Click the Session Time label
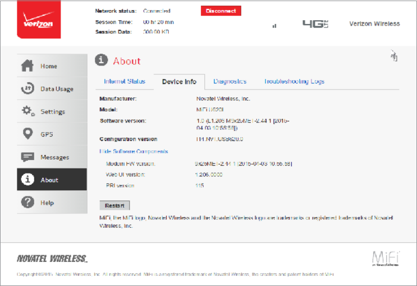Viewport: 417px width, 286px height. (114, 22)
